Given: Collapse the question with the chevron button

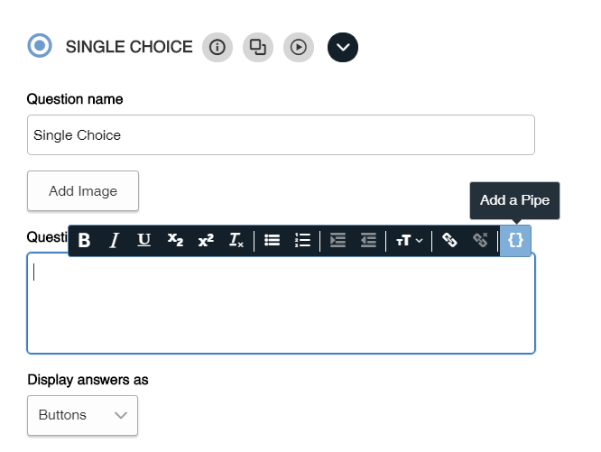Looking at the screenshot, I should pos(343,47).
